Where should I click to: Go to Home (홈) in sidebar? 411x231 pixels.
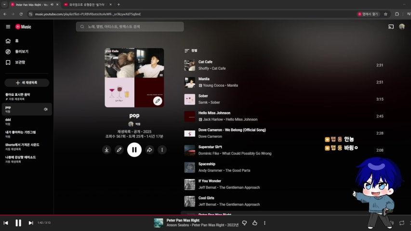(16, 41)
